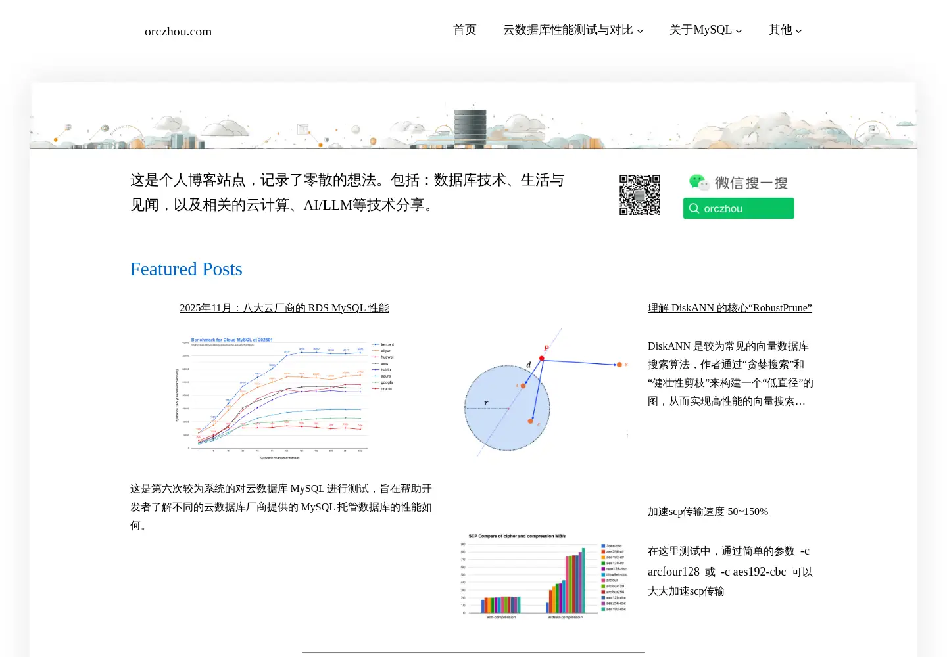Open the 加速scp传输速度 50~150% post
Screen dimensions: 947x657
(x=708, y=512)
